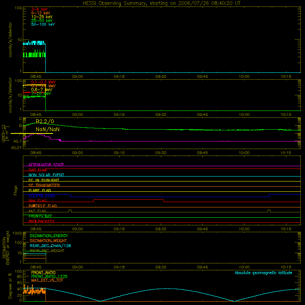Select the 50-100 keV legend label

[x=43, y=24]
